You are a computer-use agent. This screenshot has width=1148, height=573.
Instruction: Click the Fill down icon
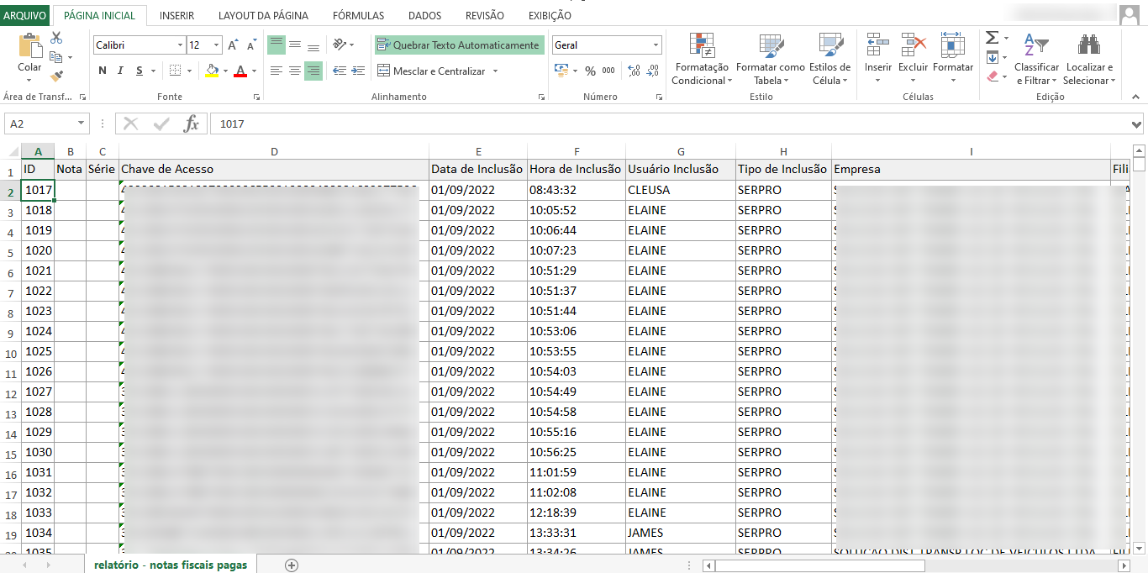(x=992, y=57)
